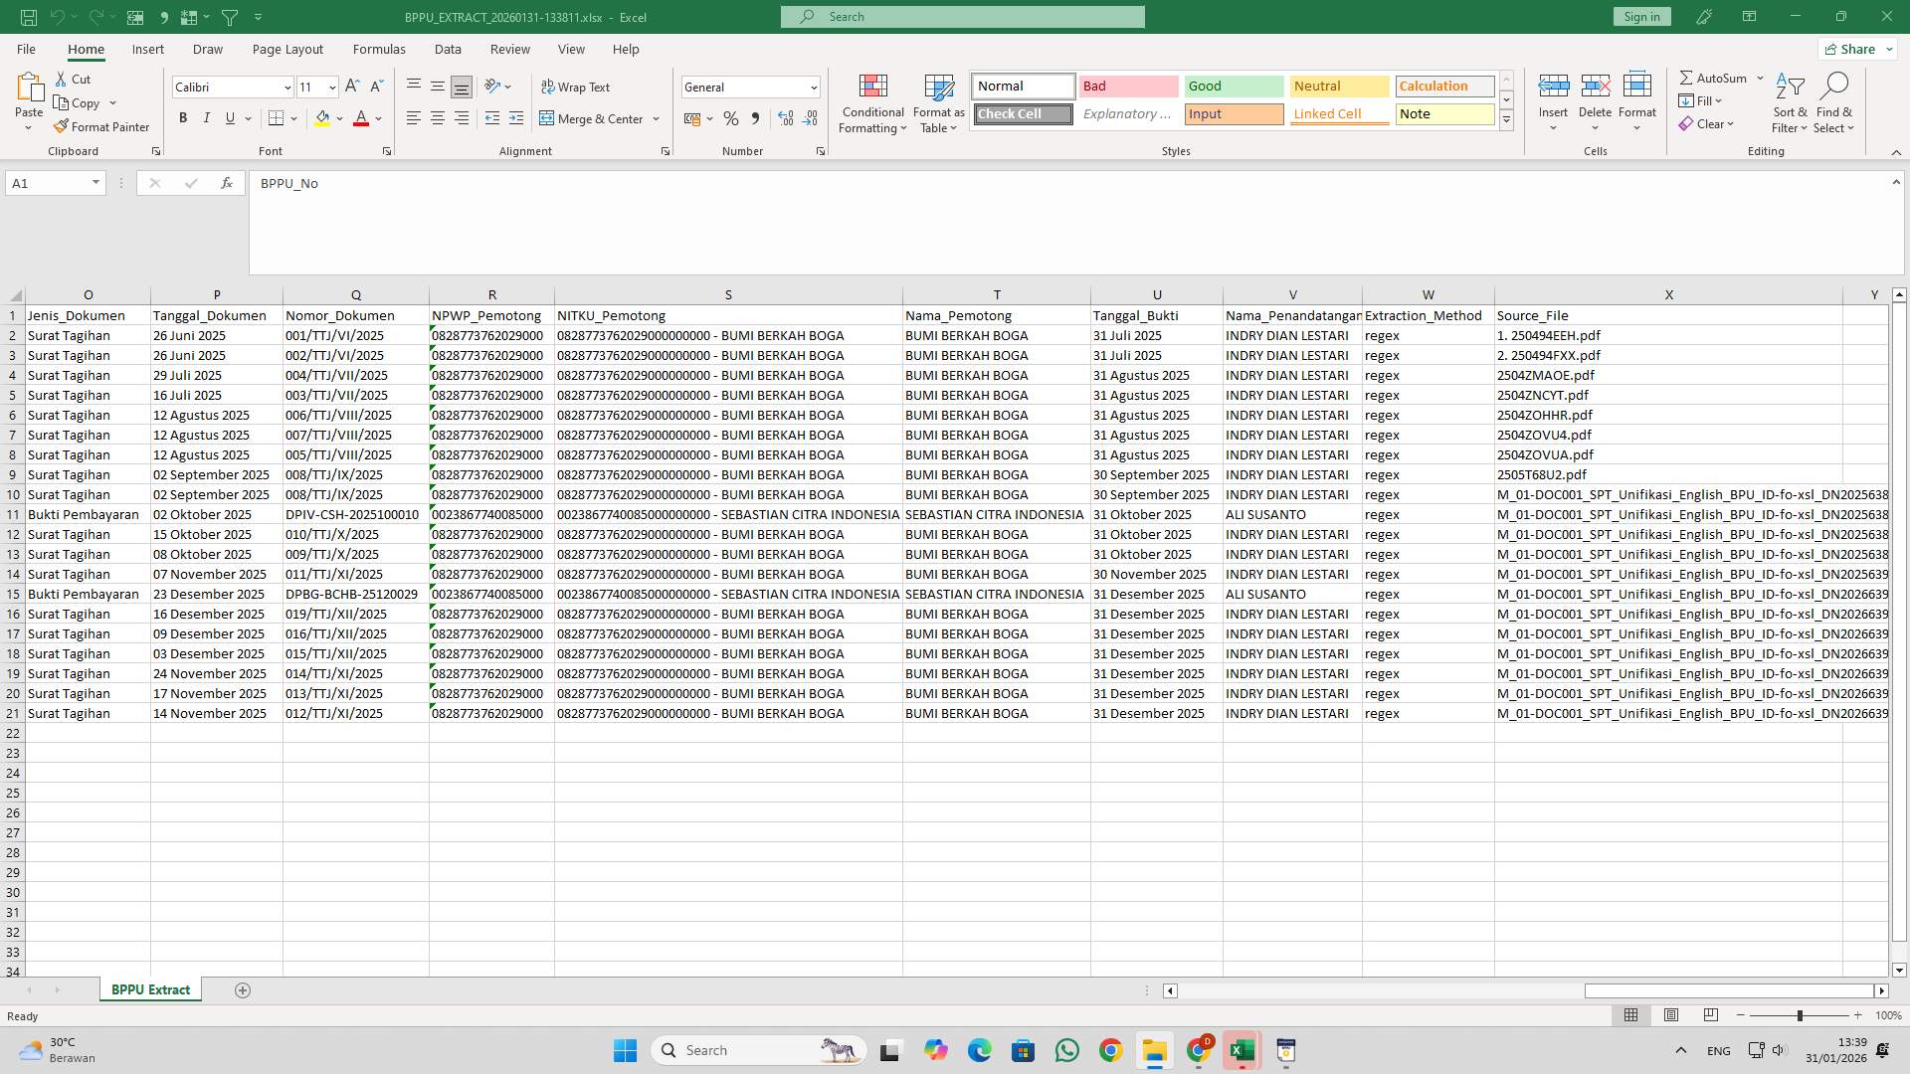1910x1074 pixels.
Task: Toggle bold formatting in the Font group
Action: coord(182,118)
